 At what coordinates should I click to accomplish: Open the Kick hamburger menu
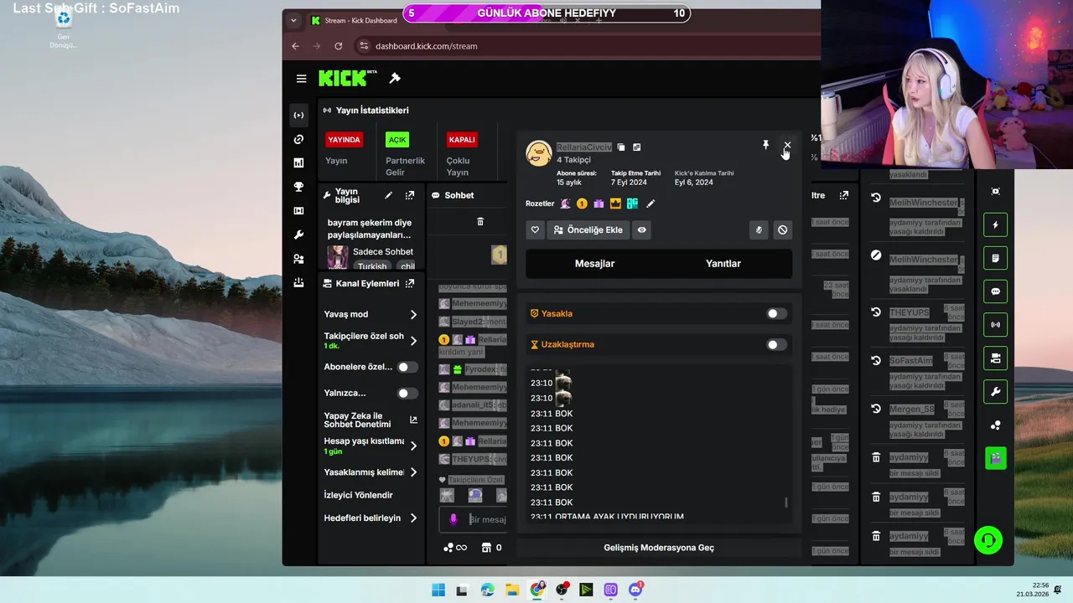[301, 79]
